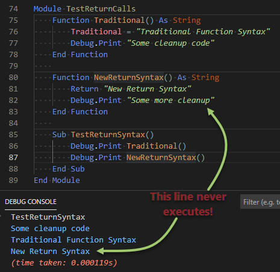
Task: Click Debug.Print on line 82
Action: pos(96,100)
